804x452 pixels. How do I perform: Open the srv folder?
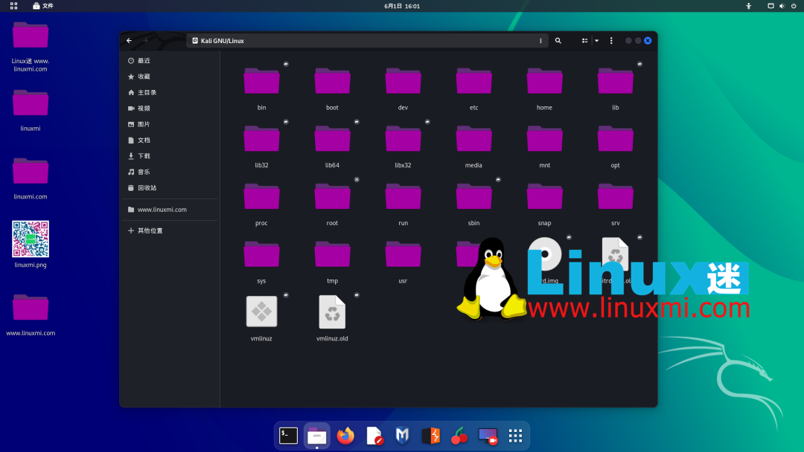point(616,197)
